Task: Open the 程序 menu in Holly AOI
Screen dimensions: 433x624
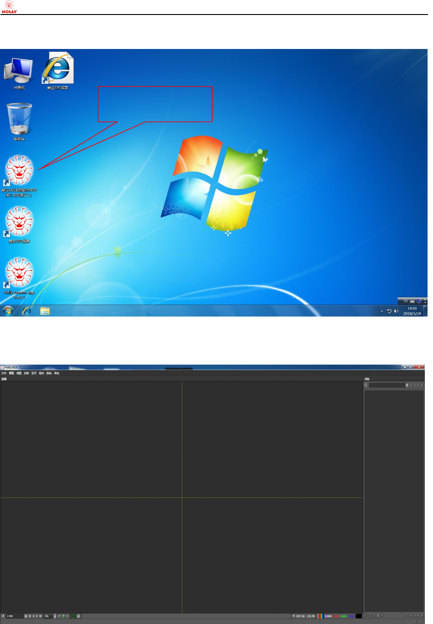Action: click(x=41, y=373)
